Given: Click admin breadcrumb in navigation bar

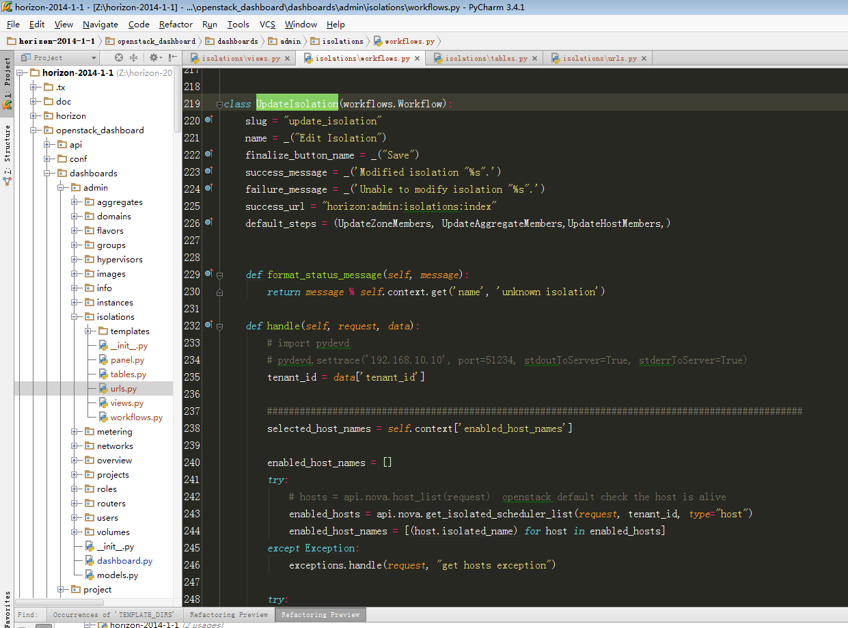Looking at the screenshot, I should (x=284, y=41).
